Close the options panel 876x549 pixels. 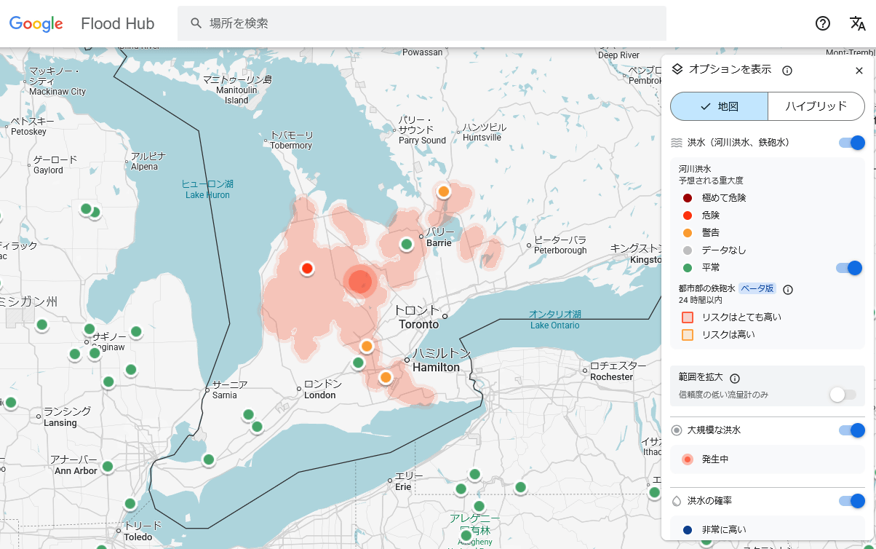pyautogui.click(x=859, y=71)
